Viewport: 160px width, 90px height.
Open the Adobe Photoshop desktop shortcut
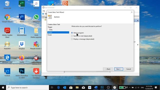click(x=22, y=73)
